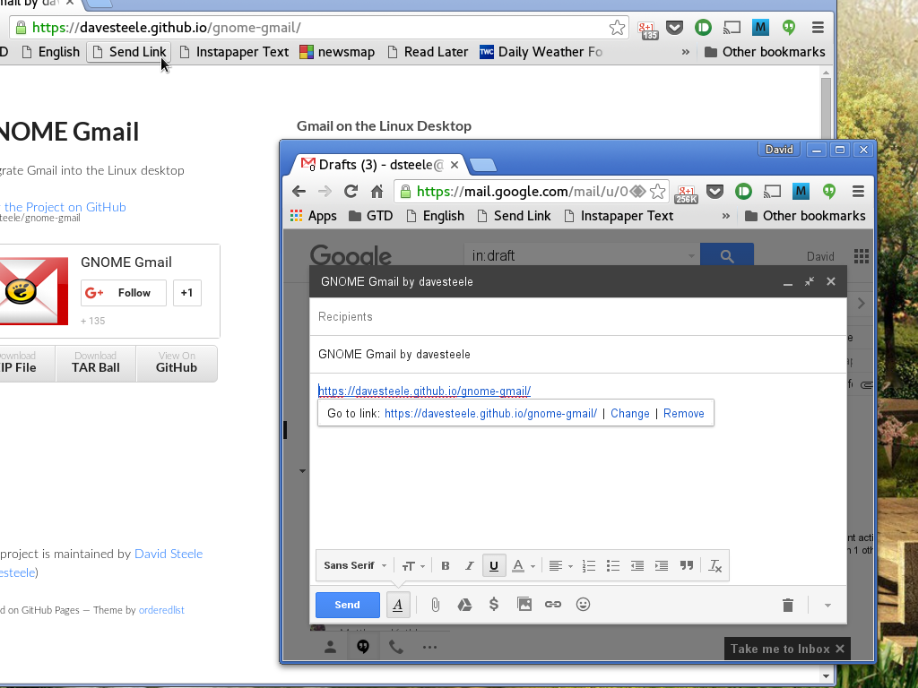Screen dimensions: 918x688
Task: Click the dollar sign send money icon
Action: click(494, 605)
